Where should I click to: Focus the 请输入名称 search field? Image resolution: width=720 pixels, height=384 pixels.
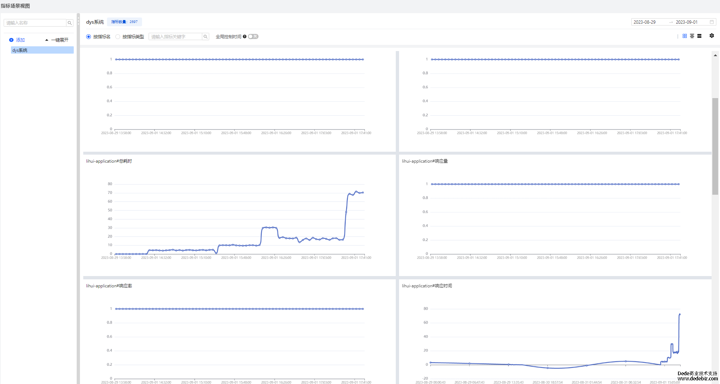pos(35,23)
